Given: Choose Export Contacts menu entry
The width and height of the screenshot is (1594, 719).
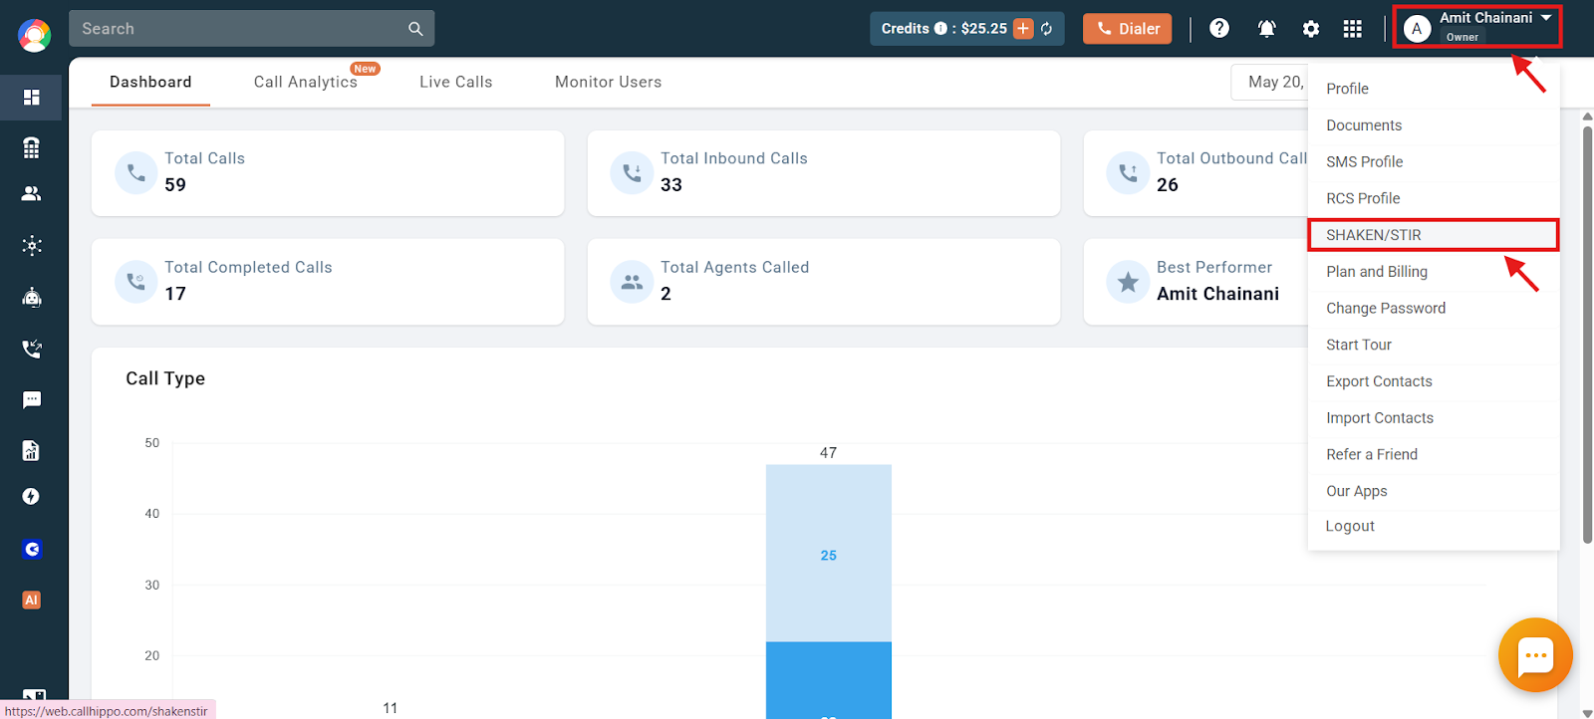Looking at the screenshot, I should point(1433,381).
